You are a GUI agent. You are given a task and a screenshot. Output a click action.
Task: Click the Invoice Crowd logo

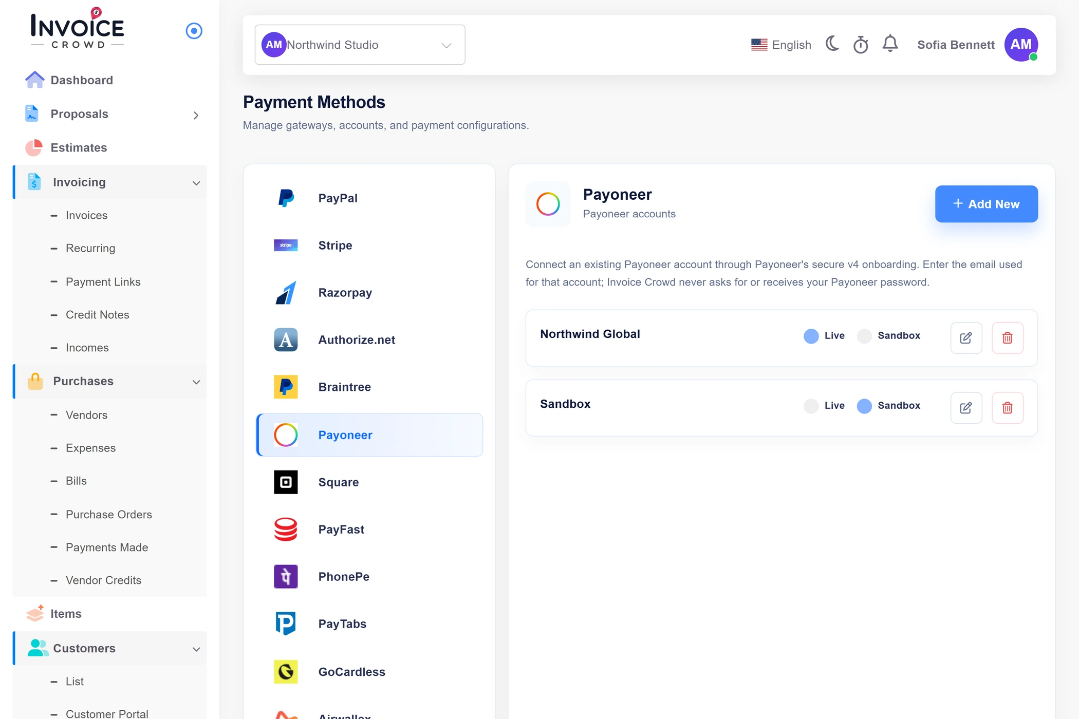(x=77, y=29)
